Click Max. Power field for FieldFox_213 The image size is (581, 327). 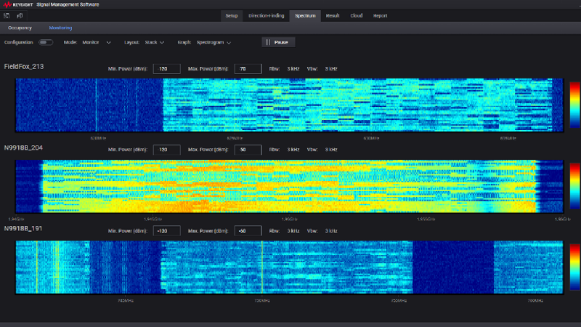pyautogui.click(x=248, y=68)
